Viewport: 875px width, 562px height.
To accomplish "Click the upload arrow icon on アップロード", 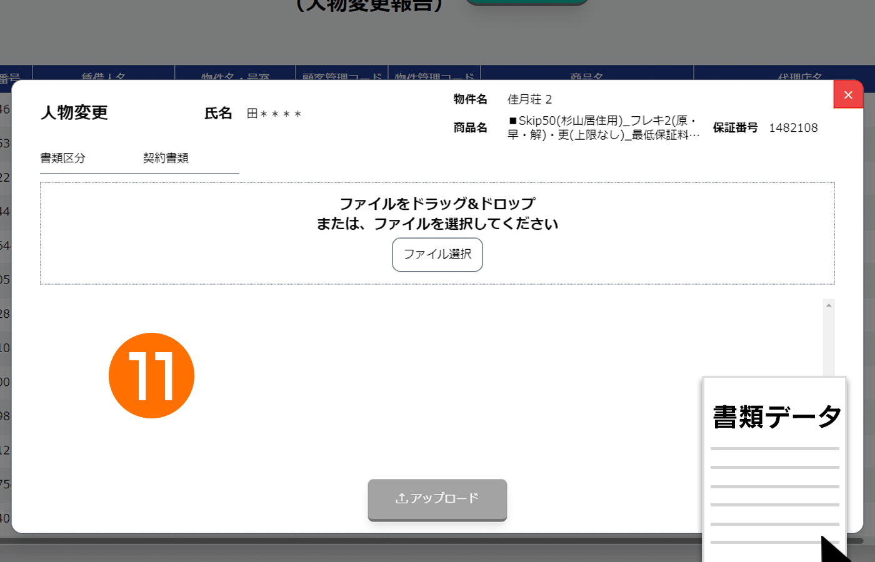I will click(402, 498).
